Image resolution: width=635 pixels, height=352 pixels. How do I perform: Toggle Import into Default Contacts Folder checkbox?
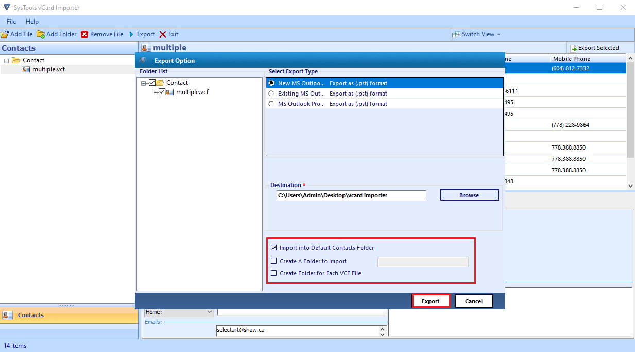click(x=274, y=248)
